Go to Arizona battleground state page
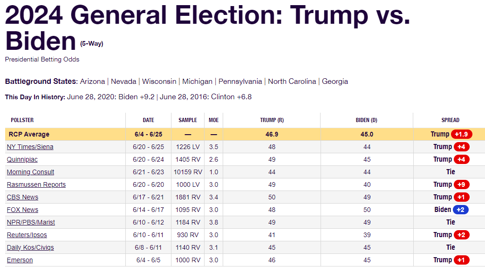485x273 pixels. pyautogui.click(x=92, y=81)
